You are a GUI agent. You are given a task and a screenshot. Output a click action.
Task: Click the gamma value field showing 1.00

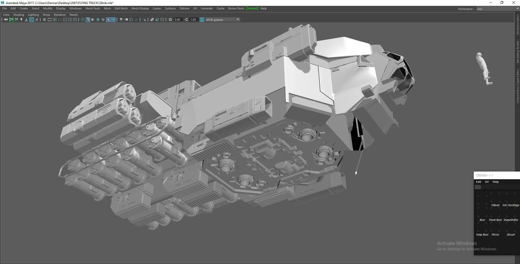click(193, 20)
